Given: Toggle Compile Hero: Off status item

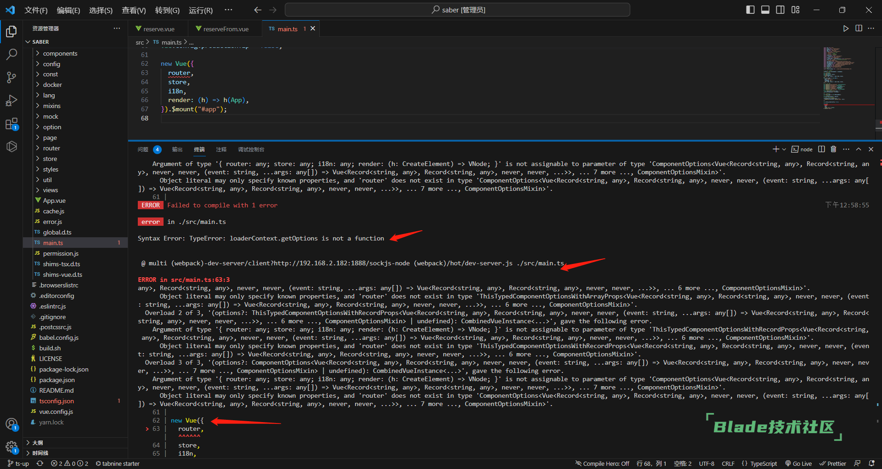Looking at the screenshot, I should point(602,463).
